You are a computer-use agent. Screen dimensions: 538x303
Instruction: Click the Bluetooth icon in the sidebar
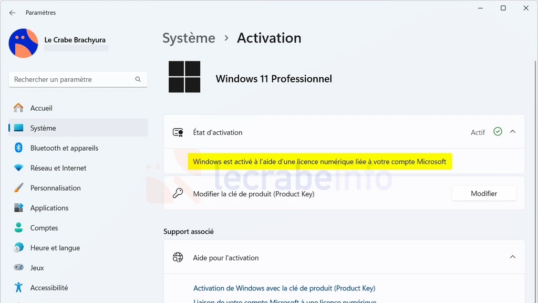point(18,148)
